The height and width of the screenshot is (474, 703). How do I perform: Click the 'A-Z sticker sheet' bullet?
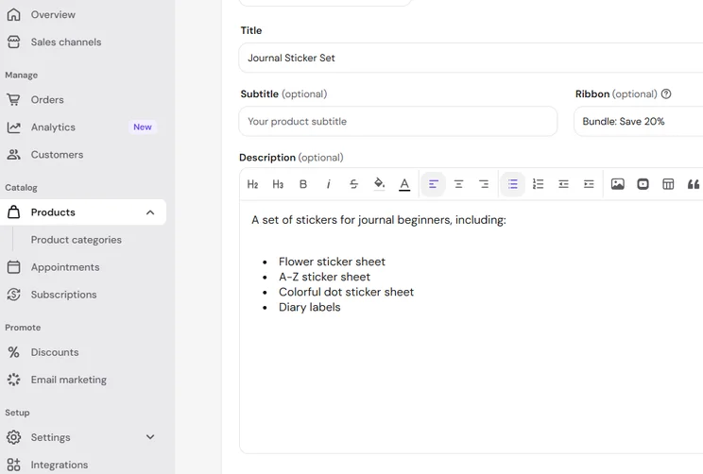(325, 277)
